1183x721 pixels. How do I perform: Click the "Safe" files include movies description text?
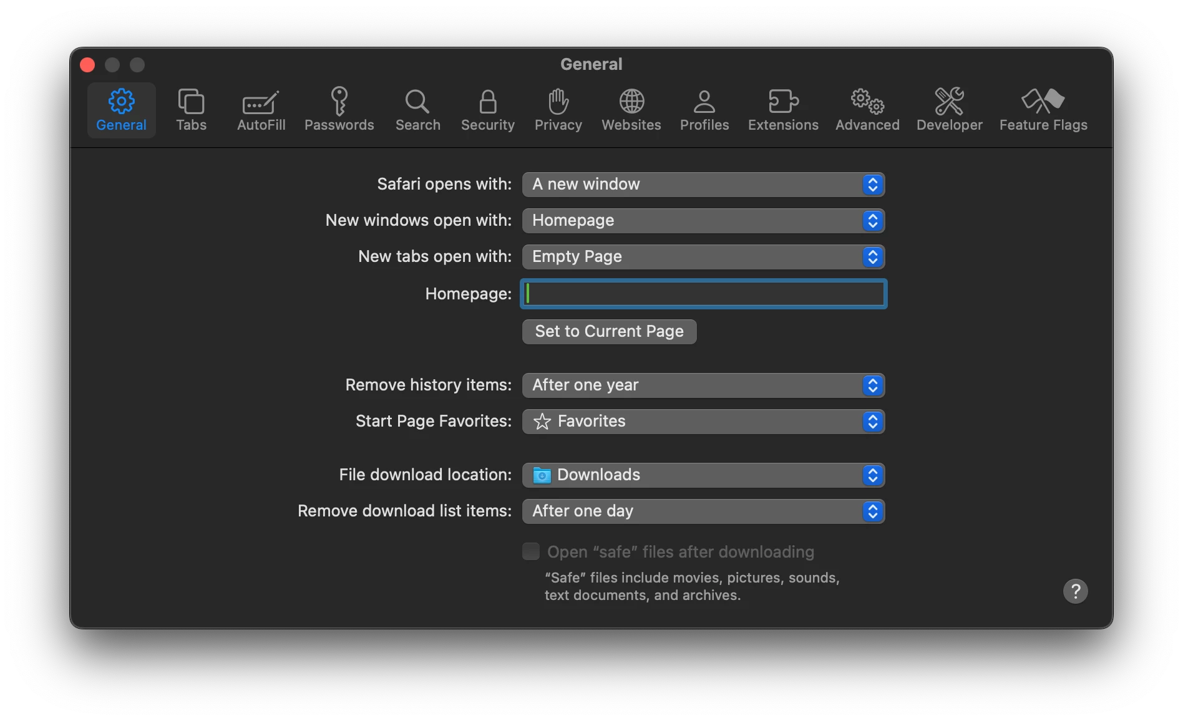[x=692, y=586]
